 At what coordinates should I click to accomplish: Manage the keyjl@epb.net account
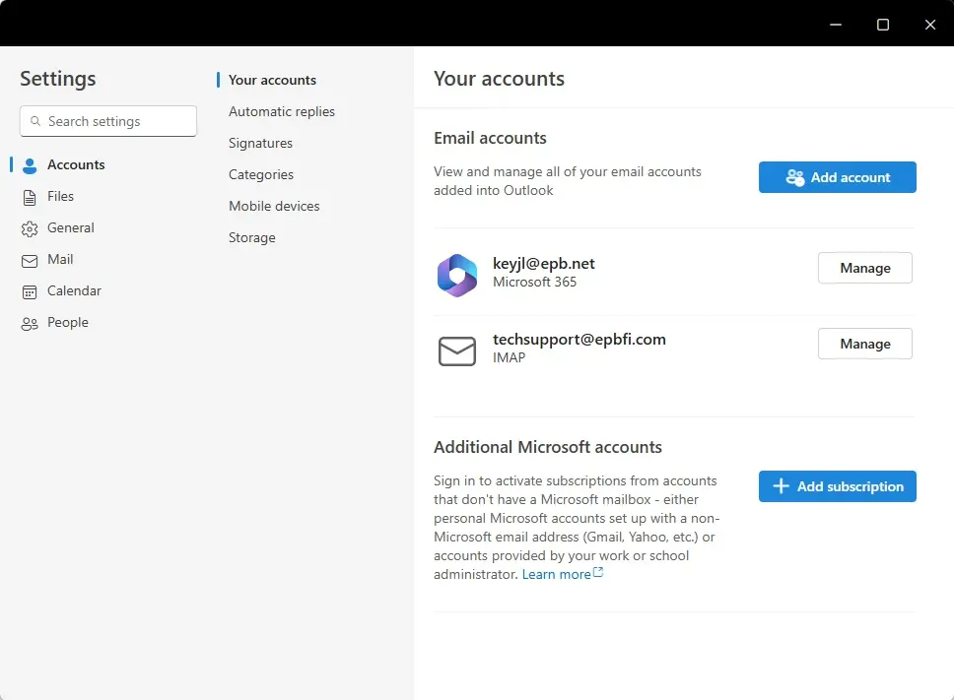pyautogui.click(x=864, y=268)
